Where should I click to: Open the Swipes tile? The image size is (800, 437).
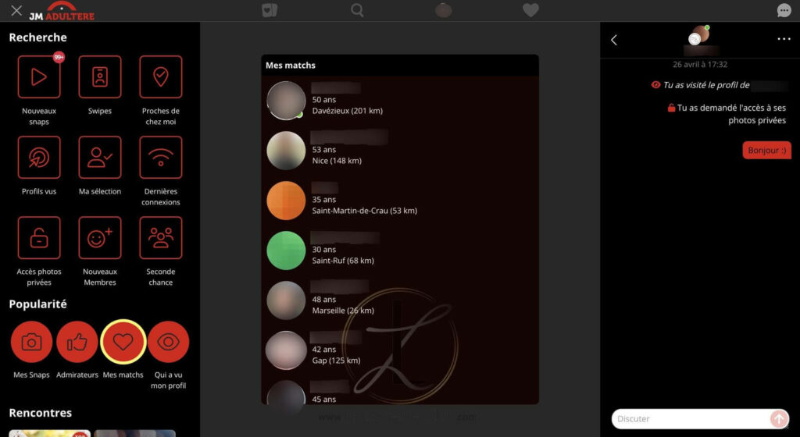(x=100, y=77)
